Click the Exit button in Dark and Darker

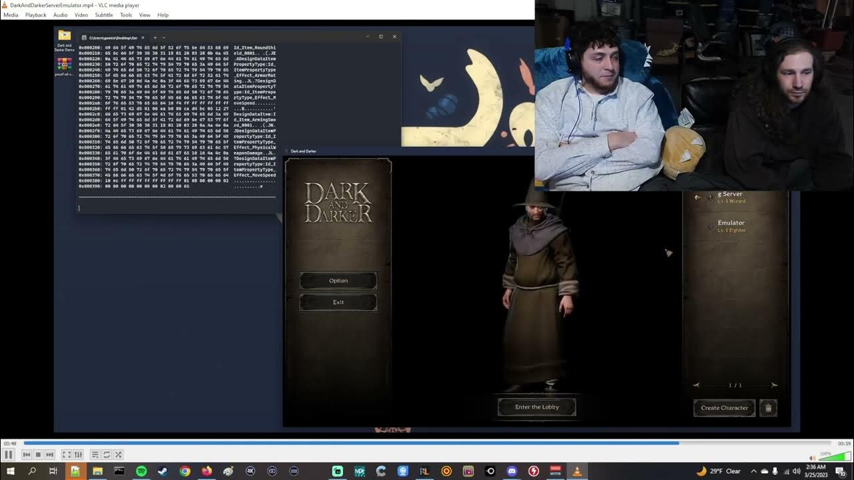click(338, 303)
